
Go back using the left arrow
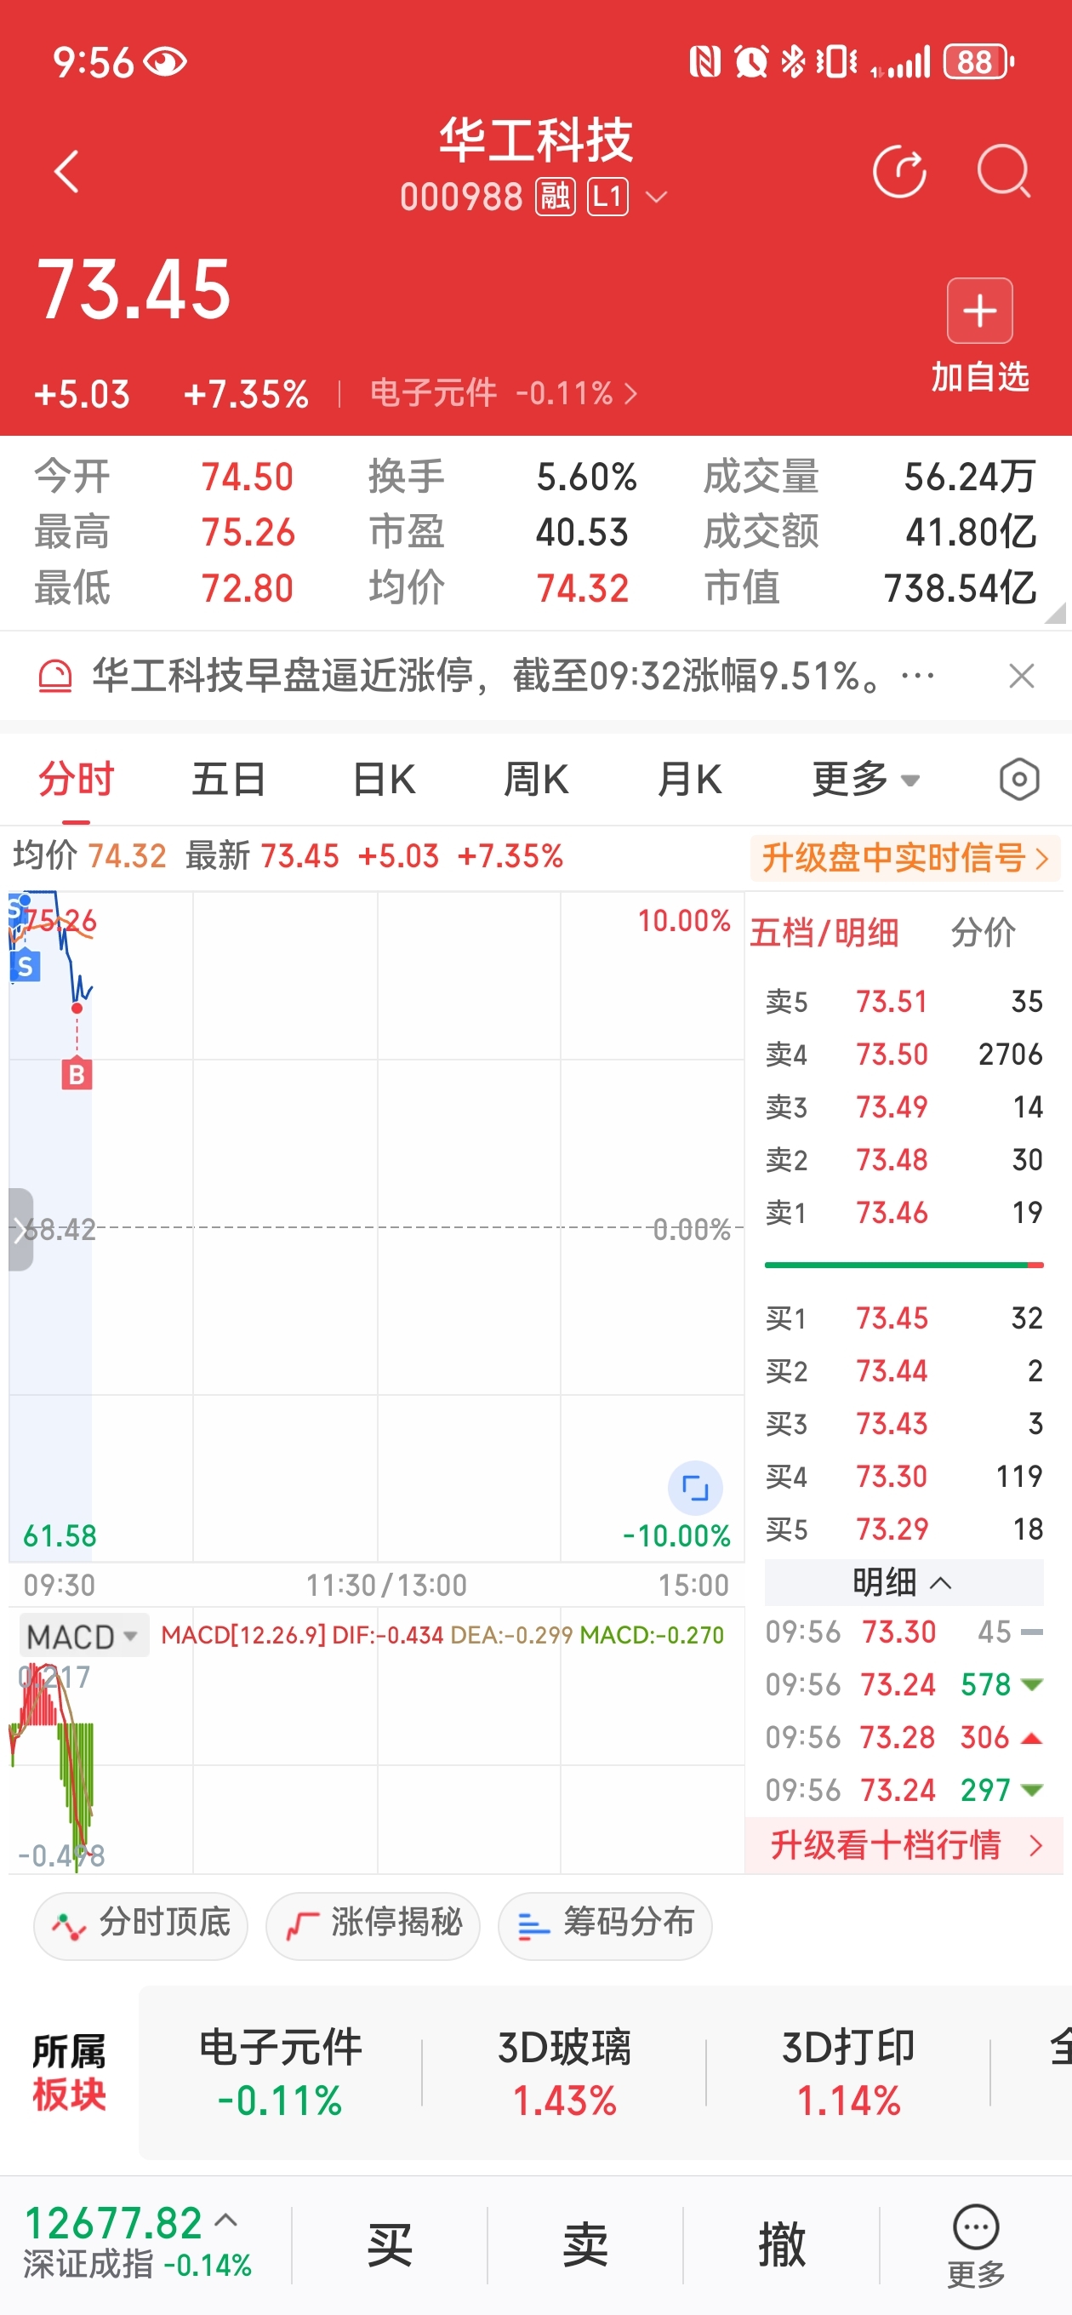pyautogui.click(x=66, y=172)
